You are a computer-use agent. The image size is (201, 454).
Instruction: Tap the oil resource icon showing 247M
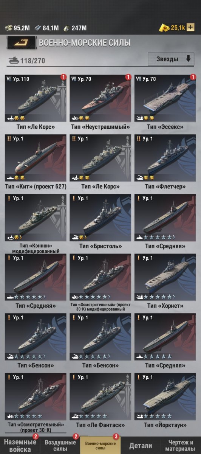coord(66,28)
